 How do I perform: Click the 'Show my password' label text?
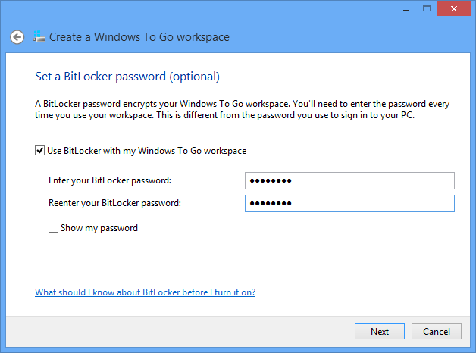[x=99, y=228]
